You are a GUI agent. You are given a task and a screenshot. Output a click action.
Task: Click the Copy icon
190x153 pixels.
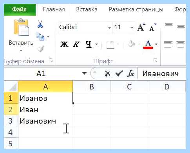coord(40,36)
